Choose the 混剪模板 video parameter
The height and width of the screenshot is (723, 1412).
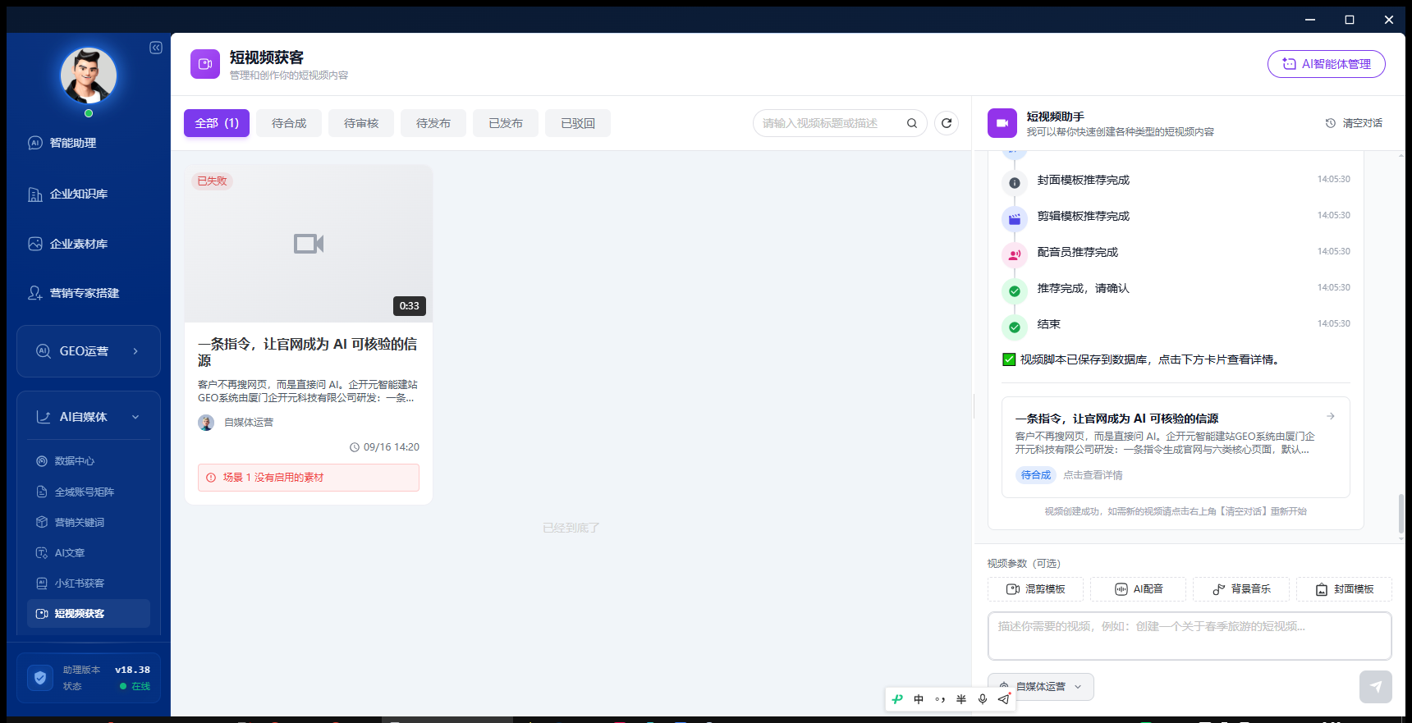(x=1036, y=589)
